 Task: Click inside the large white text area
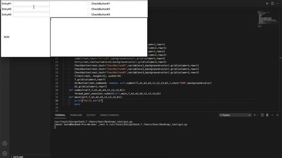pos(99,37)
